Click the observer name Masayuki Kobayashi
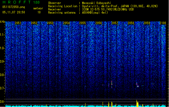 click(x=96, y=3)
